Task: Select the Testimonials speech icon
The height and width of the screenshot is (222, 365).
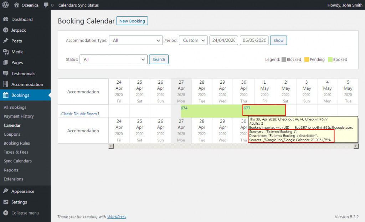Action: tap(6, 73)
